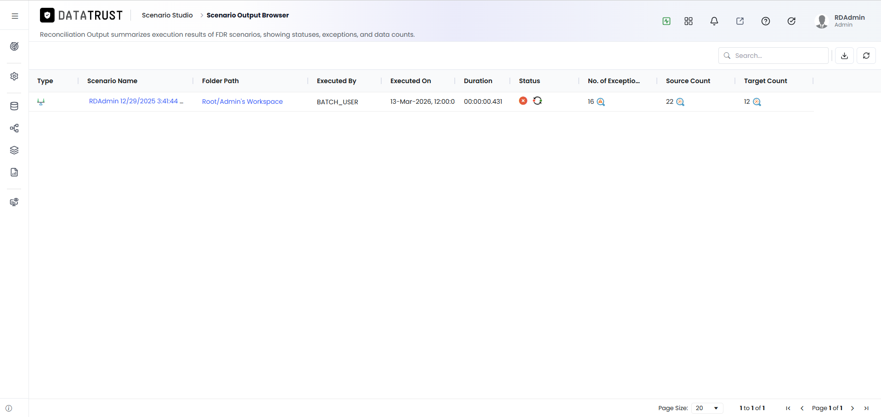
Task: Click the re-run icon in Status column
Action: pos(537,101)
